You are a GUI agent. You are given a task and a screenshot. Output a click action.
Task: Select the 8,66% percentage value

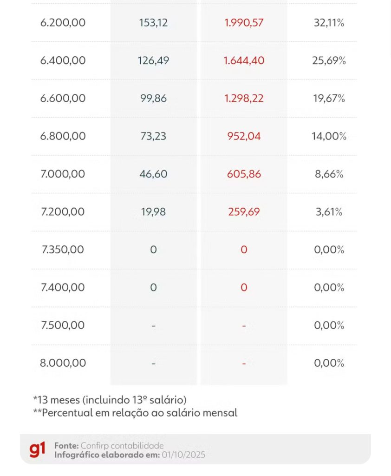(x=329, y=174)
